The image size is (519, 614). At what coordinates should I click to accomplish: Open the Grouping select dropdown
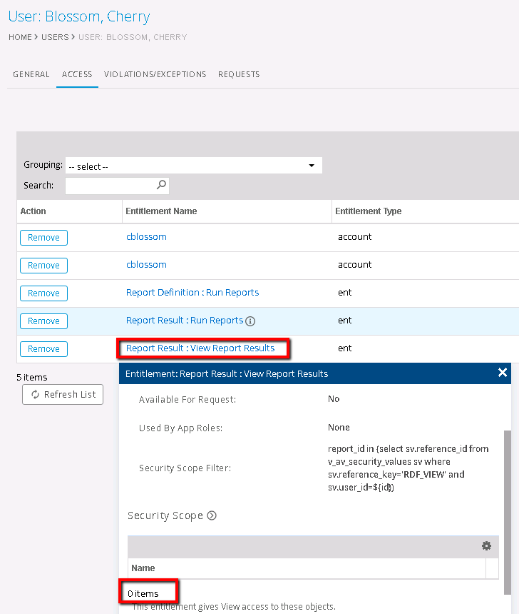193,166
